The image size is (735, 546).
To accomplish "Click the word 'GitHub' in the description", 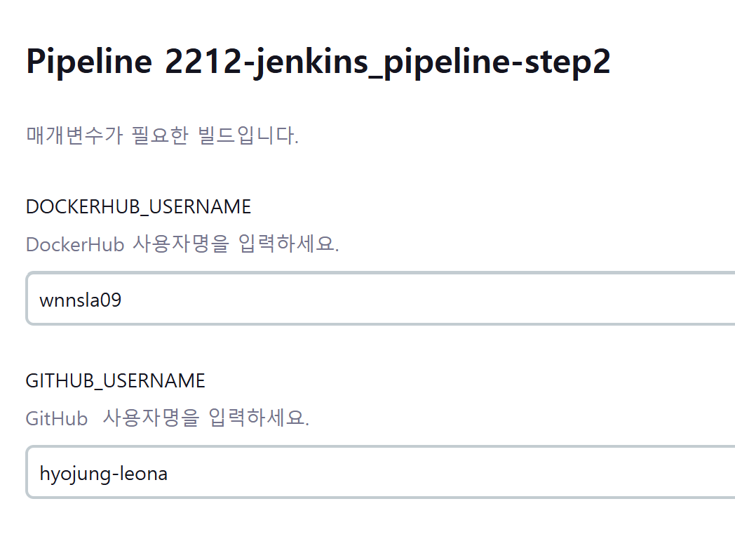I will [x=56, y=419].
